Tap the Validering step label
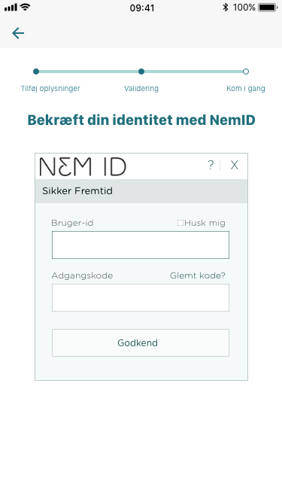The width and height of the screenshot is (282, 502). point(141,89)
